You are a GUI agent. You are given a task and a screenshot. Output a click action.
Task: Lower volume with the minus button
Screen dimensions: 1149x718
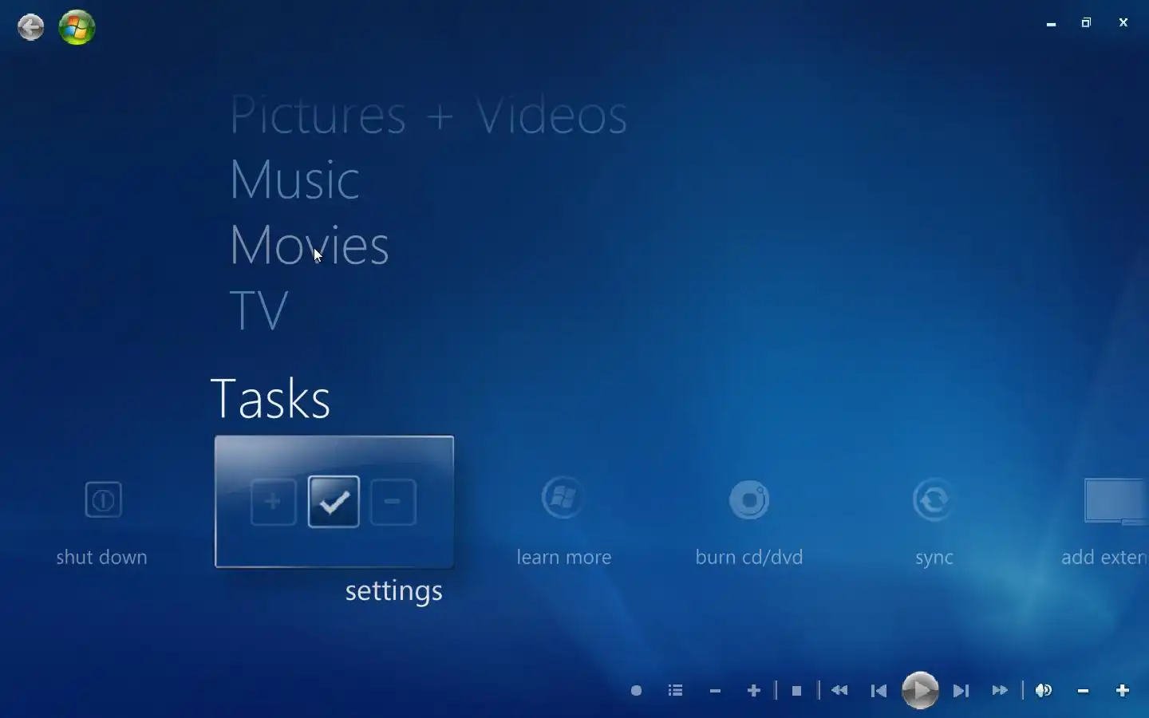(x=1083, y=691)
